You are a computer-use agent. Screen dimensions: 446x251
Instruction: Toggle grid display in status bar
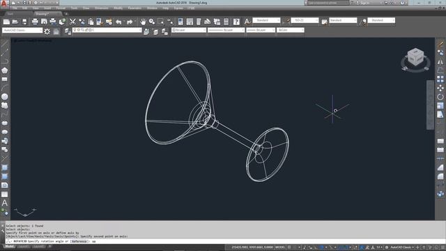point(289,248)
